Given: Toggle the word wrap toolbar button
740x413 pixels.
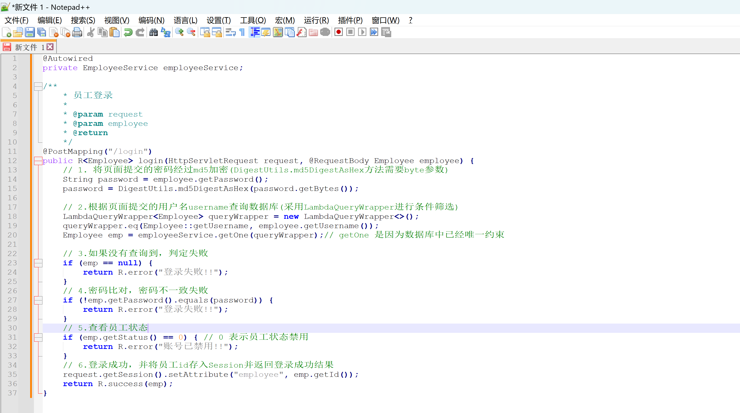Looking at the screenshot, I should pyautogui.click(x=231, y=32).
